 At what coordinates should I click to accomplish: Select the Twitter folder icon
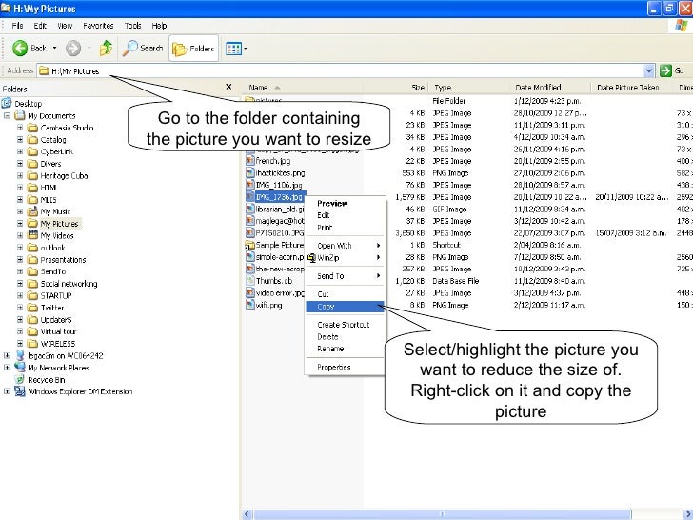(x=32, y=308)
